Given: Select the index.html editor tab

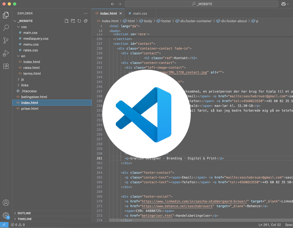Looking at the screenshot, I should click(x=108, y=13).
